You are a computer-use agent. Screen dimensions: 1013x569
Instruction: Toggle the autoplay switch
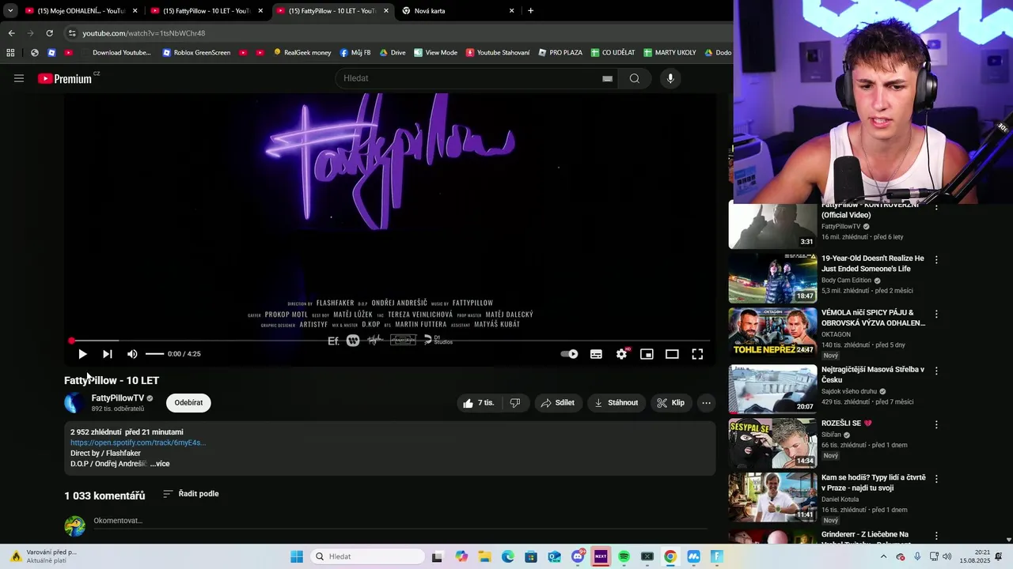click(x=570, y=354)
